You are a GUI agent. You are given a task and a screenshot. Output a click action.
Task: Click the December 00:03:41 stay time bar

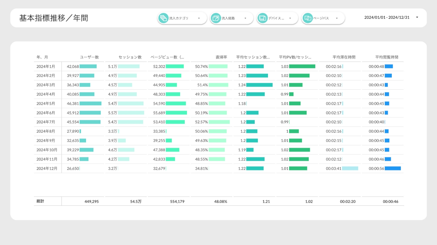(x=350, y=169)
